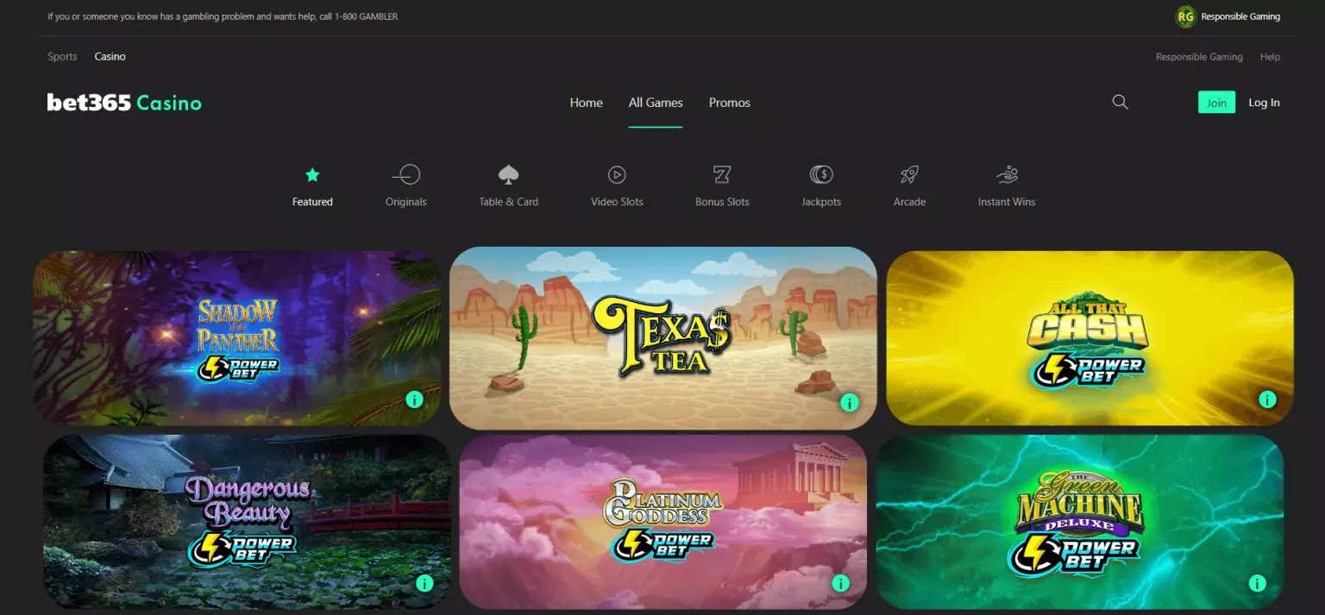Choose the Video Slots play icon
Viewport: 1325px width, 615px height.
coord(617,175)
